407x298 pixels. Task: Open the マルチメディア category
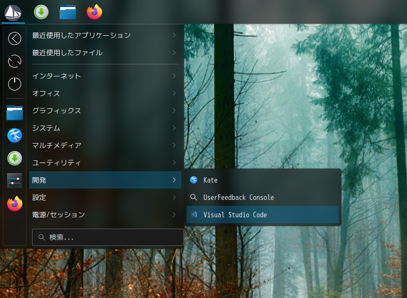point(105,145)
